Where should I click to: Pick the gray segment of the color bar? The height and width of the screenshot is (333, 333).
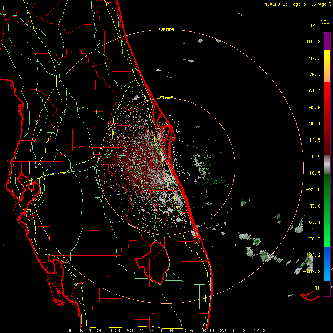[327, 165]
